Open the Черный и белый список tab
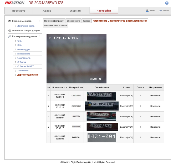Viewport: 173px width, 165px height. click(x=56, y=26)
